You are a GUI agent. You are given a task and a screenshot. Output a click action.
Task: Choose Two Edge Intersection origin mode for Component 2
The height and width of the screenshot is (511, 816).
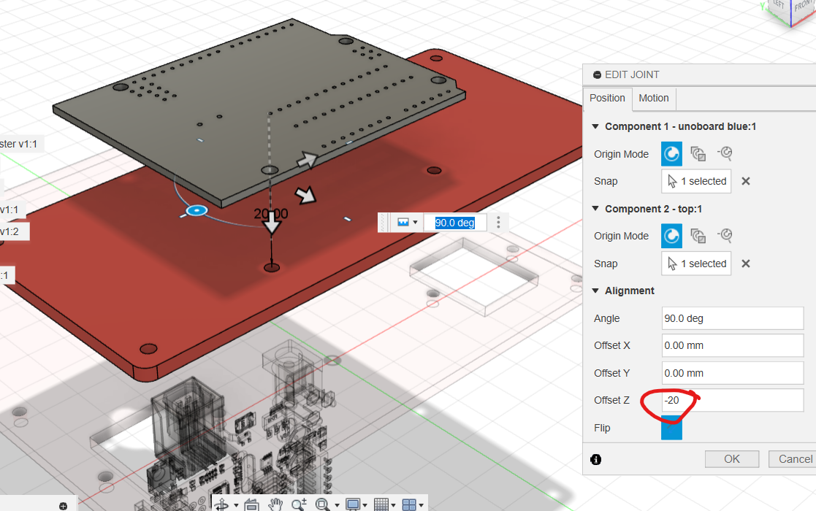(x=725, y=236)
